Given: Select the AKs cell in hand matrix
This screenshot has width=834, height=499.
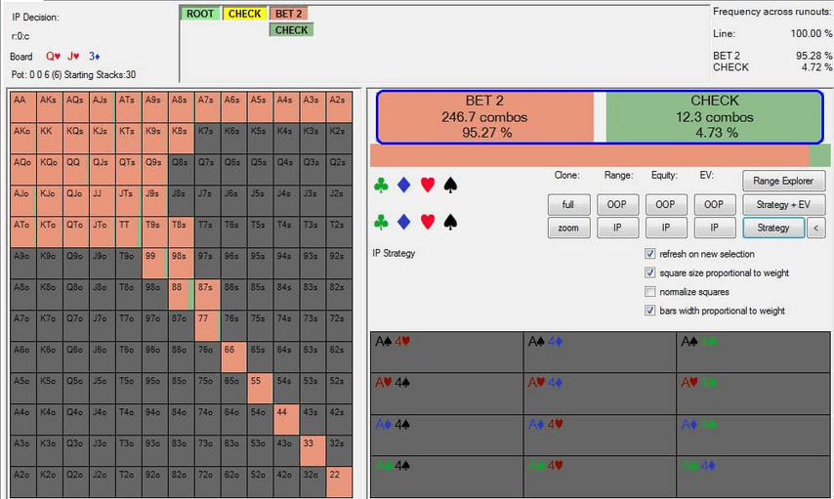Looking at the screenshot, I should [49, 107].
